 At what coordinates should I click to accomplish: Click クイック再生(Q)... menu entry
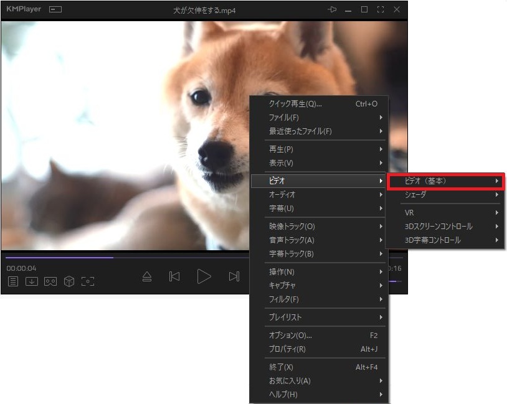318,104
